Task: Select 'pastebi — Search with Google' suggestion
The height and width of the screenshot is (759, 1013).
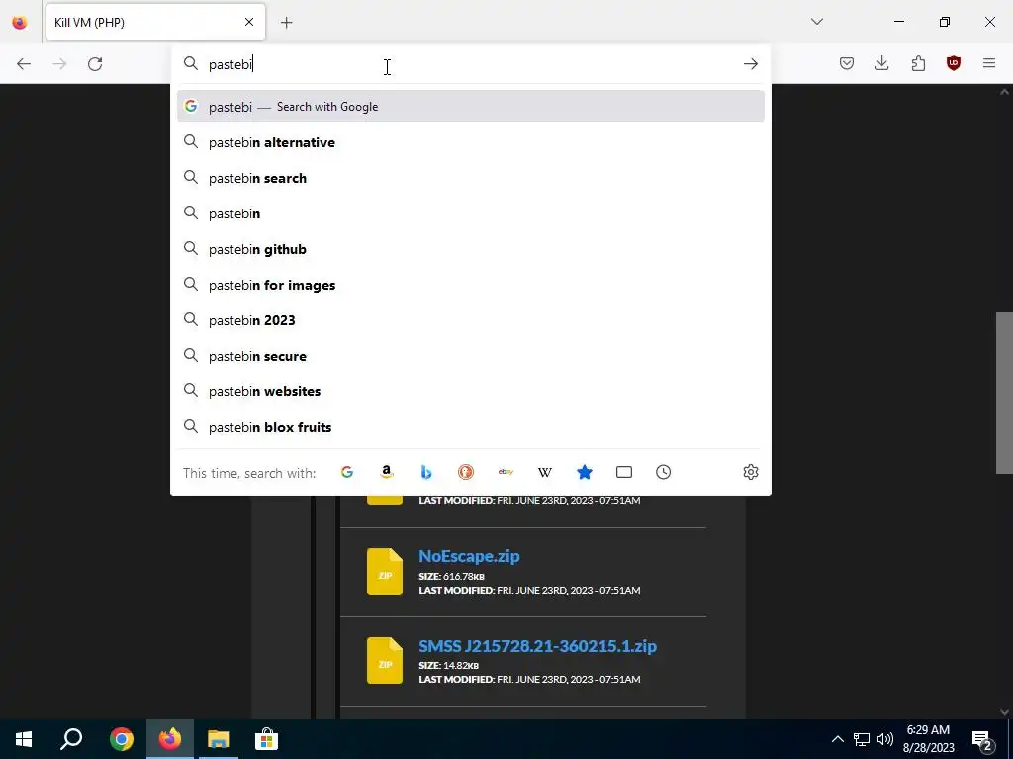Action: 470,107
